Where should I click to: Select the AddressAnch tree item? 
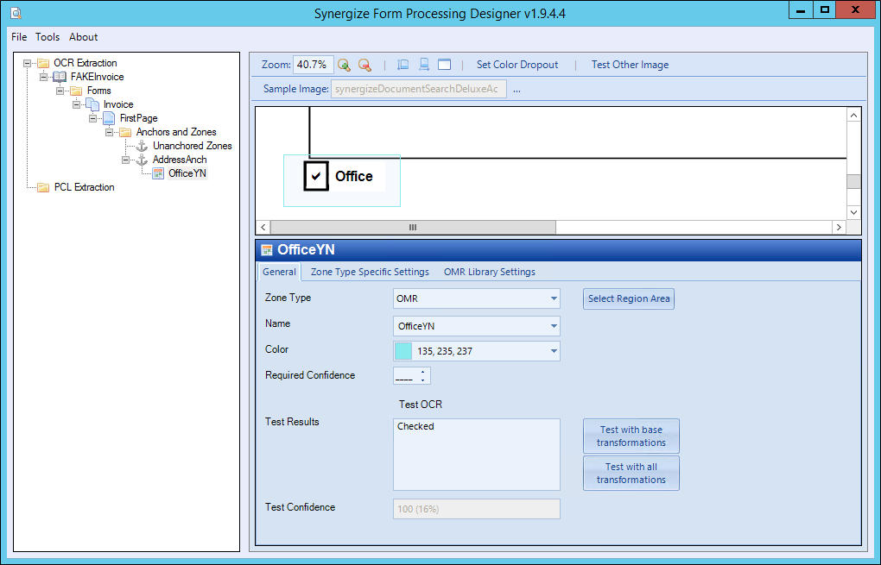180,160
